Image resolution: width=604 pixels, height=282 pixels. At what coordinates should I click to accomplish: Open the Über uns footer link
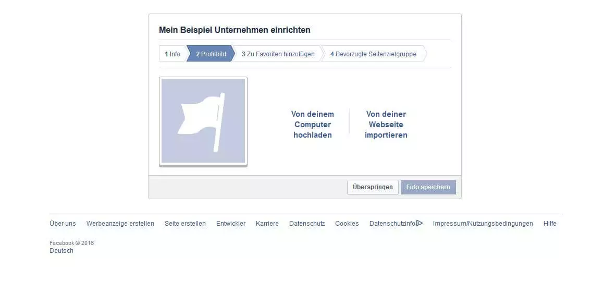63,224
